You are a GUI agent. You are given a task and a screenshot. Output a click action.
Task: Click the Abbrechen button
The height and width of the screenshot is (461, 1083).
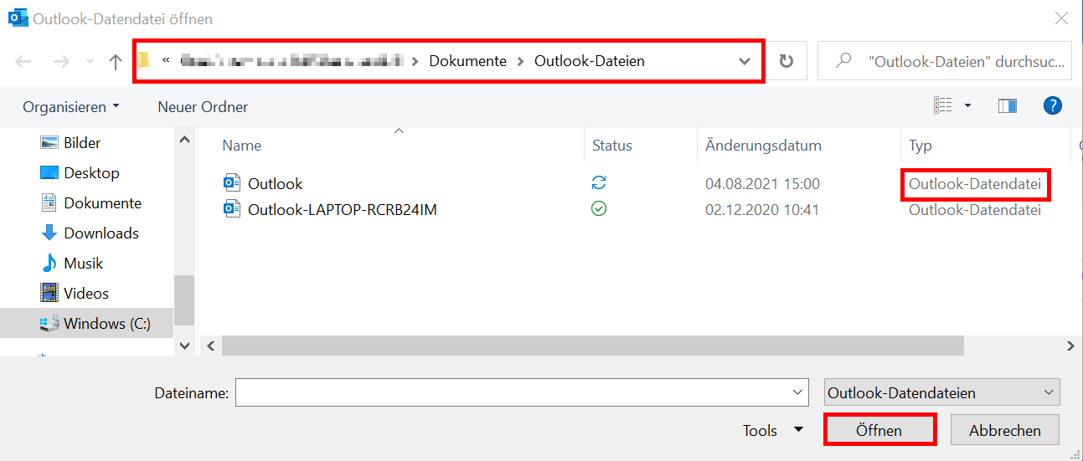[x=1004, y=431]
